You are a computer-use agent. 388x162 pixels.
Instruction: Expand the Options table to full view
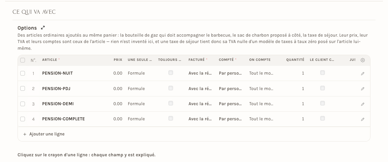click(x=43, y=28)
